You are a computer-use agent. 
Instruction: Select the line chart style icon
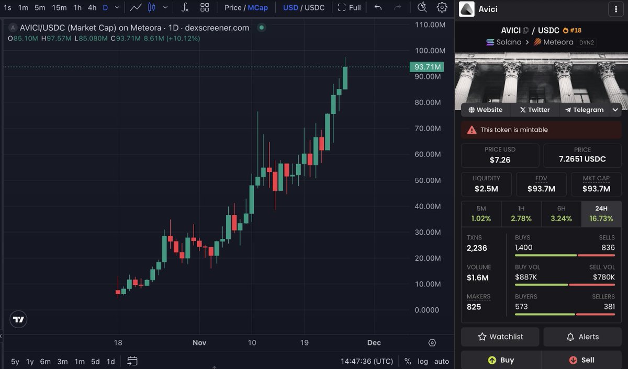pos(136,8)
